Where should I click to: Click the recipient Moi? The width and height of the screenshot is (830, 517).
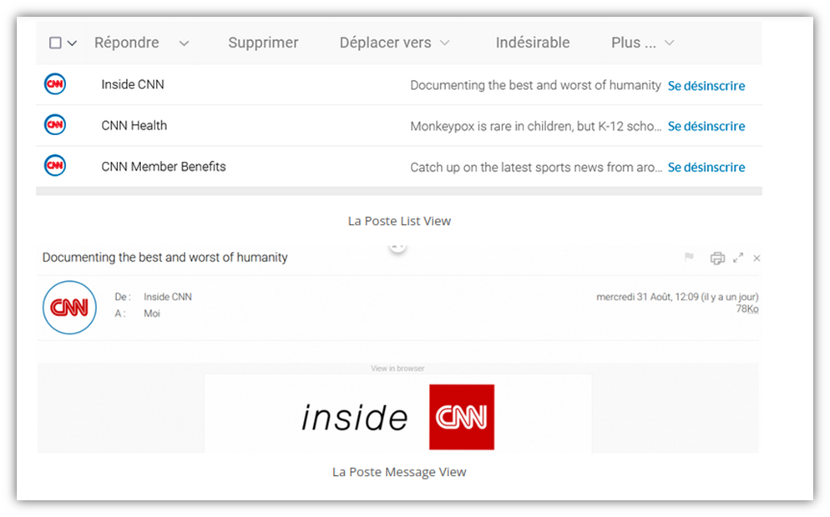point(152,314)
